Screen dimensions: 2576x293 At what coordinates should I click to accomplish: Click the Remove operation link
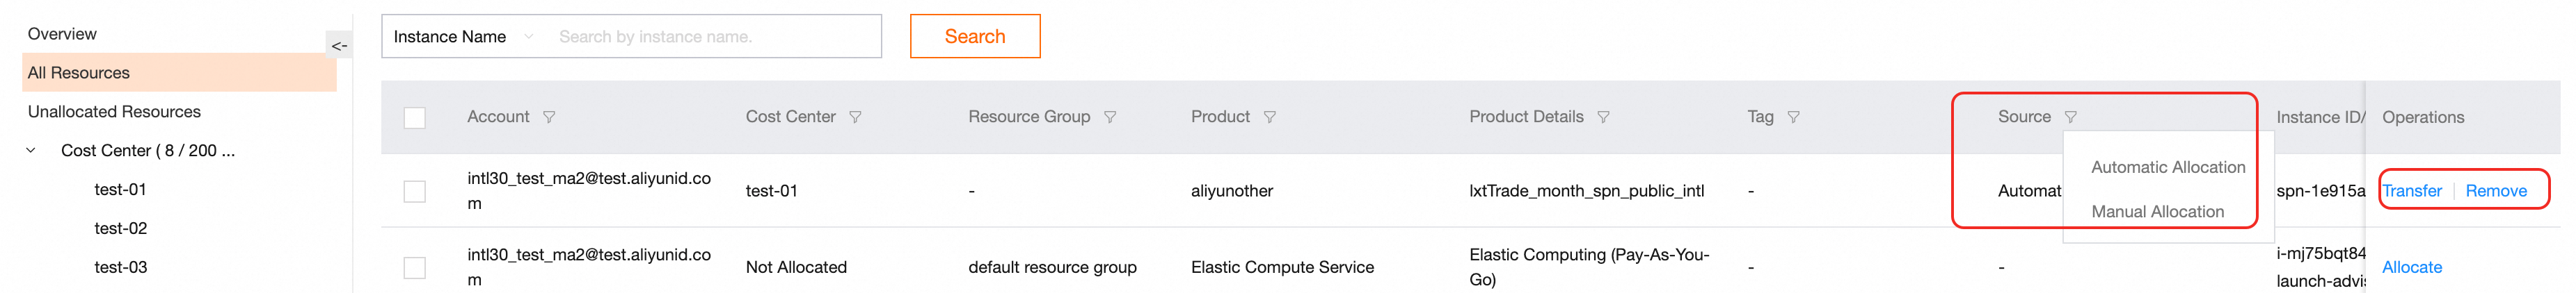click(2496, 192)
